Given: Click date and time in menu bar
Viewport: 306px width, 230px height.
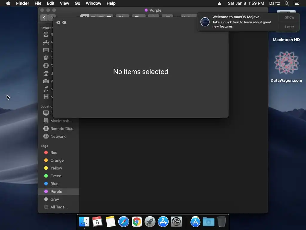Looking at the screenshot, I should click(246, 3).
